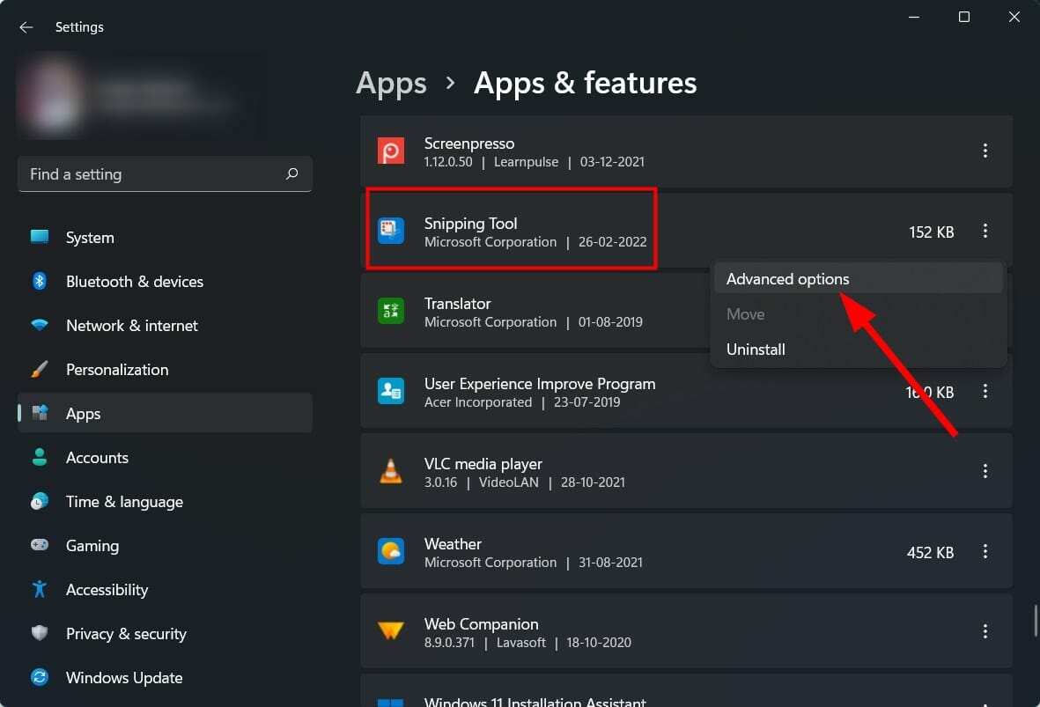Select Uninstall from the context menu
The height and width of the screenshot is (707, 1040).
point(756,349)
